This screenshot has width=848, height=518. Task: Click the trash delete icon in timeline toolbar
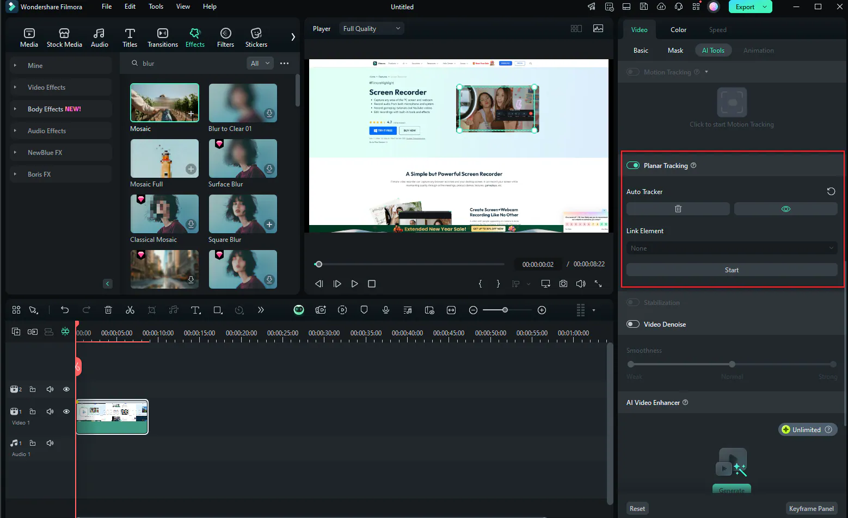(108, 310)
